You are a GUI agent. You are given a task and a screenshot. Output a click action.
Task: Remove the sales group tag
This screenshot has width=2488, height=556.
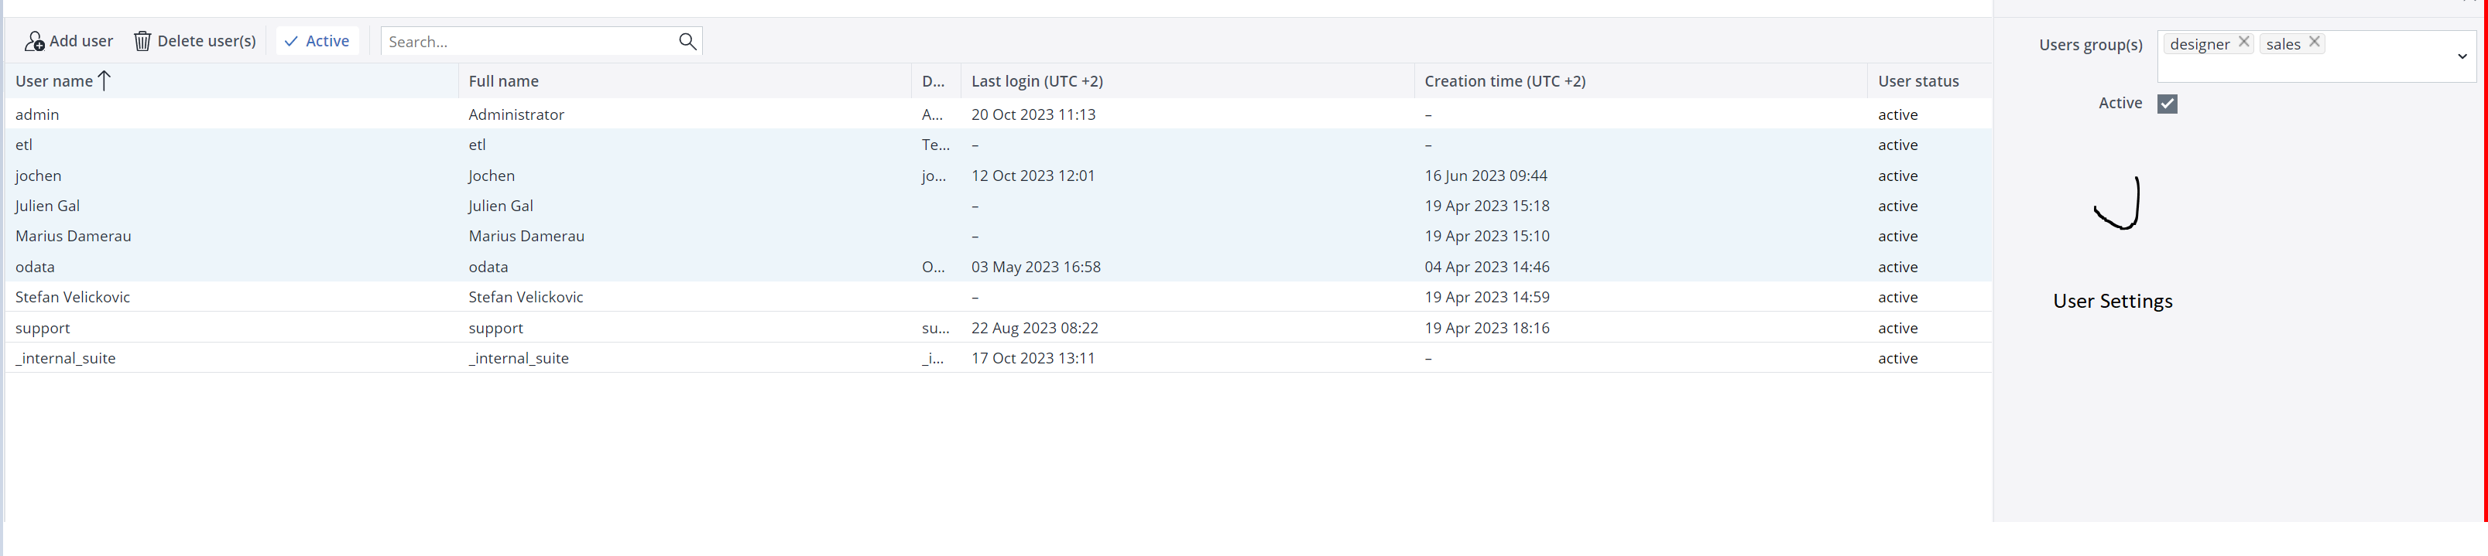pos(2314,43)
